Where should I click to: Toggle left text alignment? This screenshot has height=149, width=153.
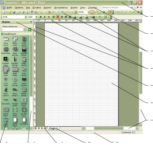pos(54,17)
